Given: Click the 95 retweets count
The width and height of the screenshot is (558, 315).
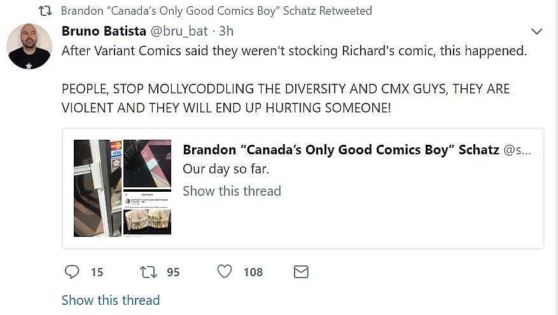Looking at the screenshot, I should point(173,272).
